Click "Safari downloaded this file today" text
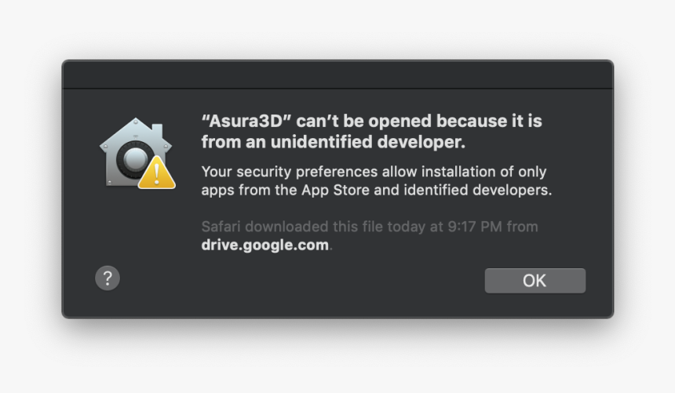Image resolution: width=675 pixels, height=393 pixels. click(370, 227)
